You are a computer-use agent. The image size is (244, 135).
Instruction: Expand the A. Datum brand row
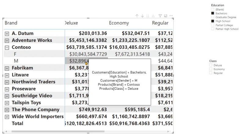7,34
